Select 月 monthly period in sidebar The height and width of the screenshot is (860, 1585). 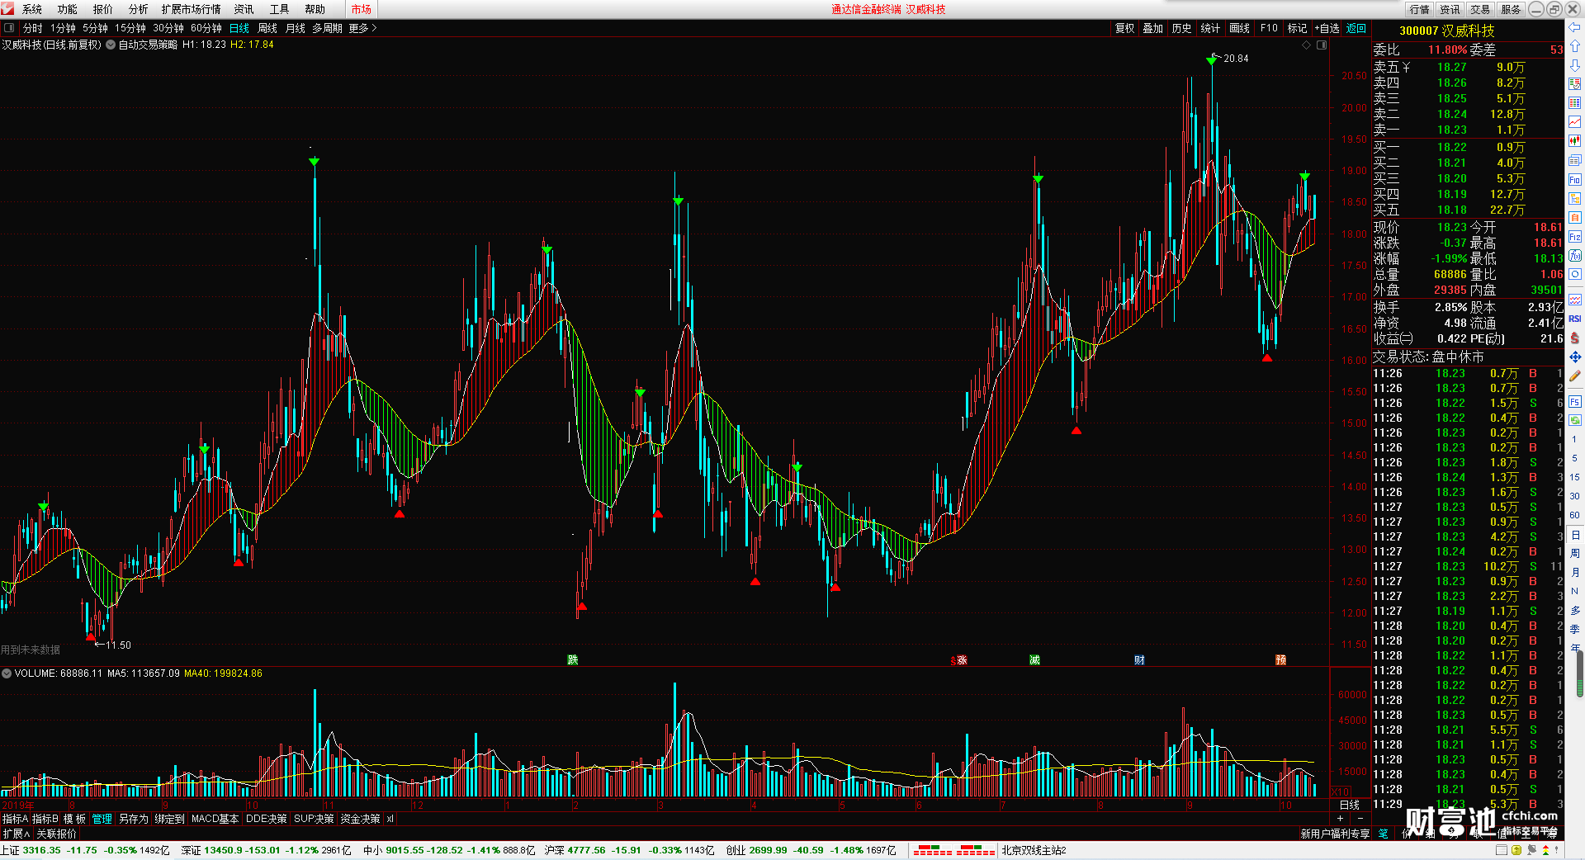click(1575, 573)
